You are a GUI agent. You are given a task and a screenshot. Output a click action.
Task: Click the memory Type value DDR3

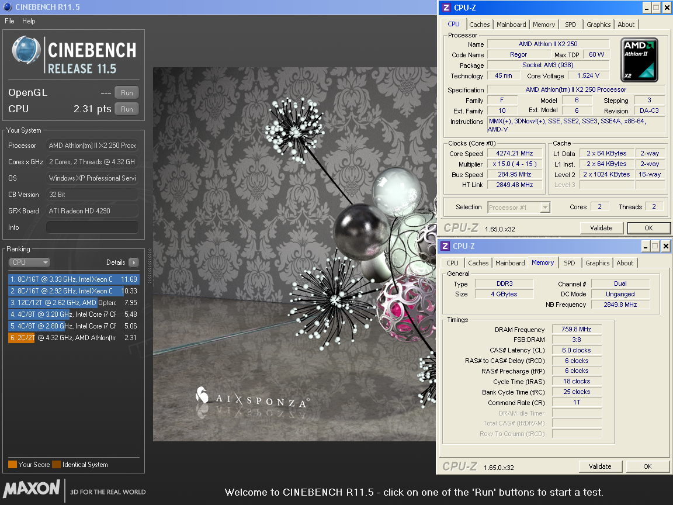click(x=504, y=283)
